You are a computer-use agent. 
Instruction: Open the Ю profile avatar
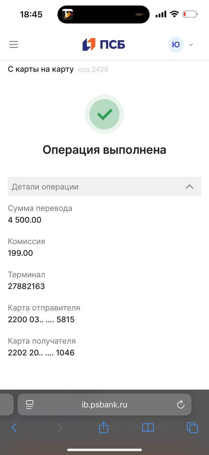click(176, 44)
